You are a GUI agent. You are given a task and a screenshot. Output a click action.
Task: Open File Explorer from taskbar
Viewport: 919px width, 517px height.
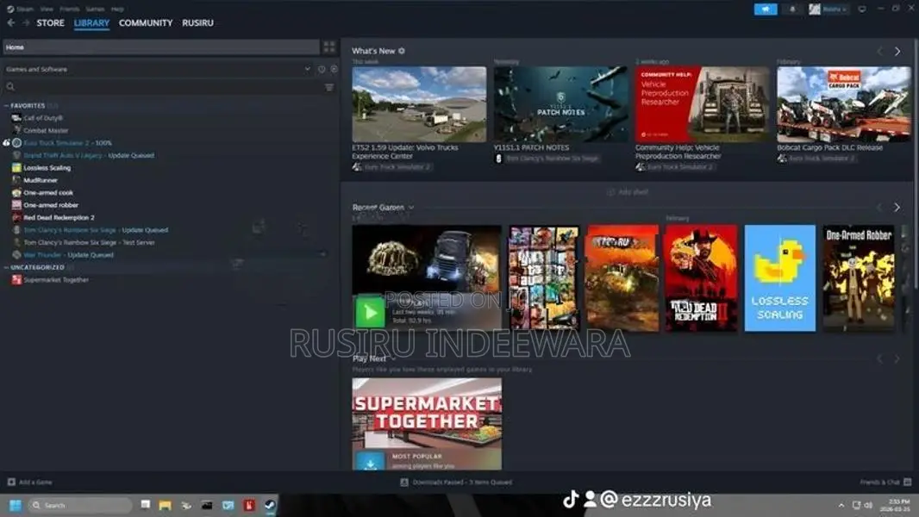click(x=166, y=505)
